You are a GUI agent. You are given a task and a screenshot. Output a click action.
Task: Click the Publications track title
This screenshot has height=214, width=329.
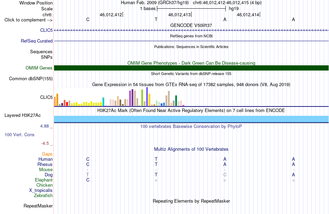coord(191,47)
